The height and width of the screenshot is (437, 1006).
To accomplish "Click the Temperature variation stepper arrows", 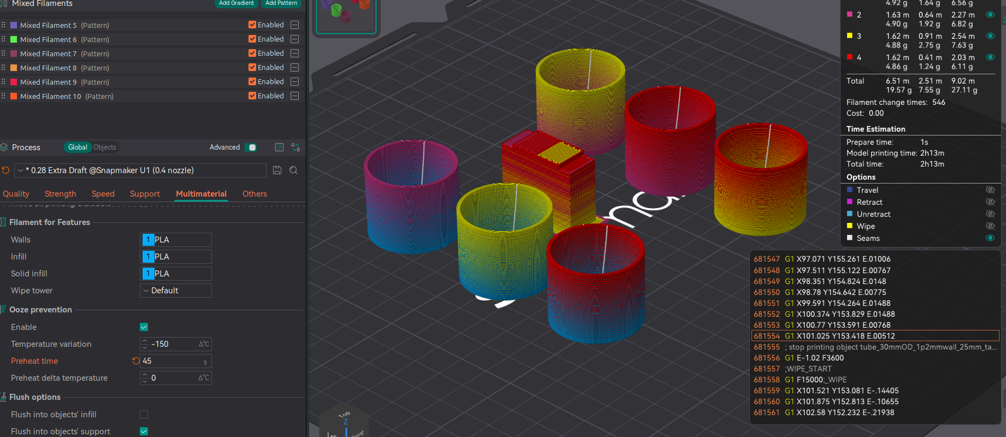I will pos(145,344).
